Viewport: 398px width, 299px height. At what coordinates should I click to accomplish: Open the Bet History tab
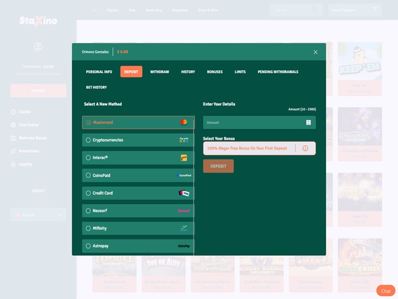(x=96, y=87)
